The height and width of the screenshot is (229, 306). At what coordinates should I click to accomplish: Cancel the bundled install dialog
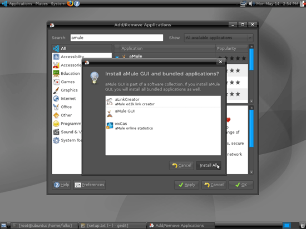(x=181, y=165)
